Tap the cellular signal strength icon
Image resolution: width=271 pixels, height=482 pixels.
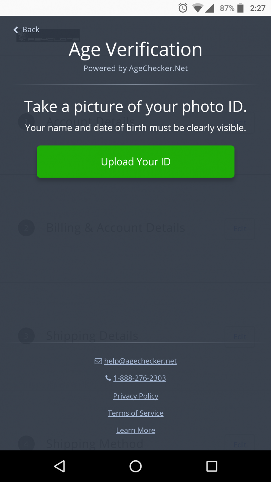coord(210,8)
